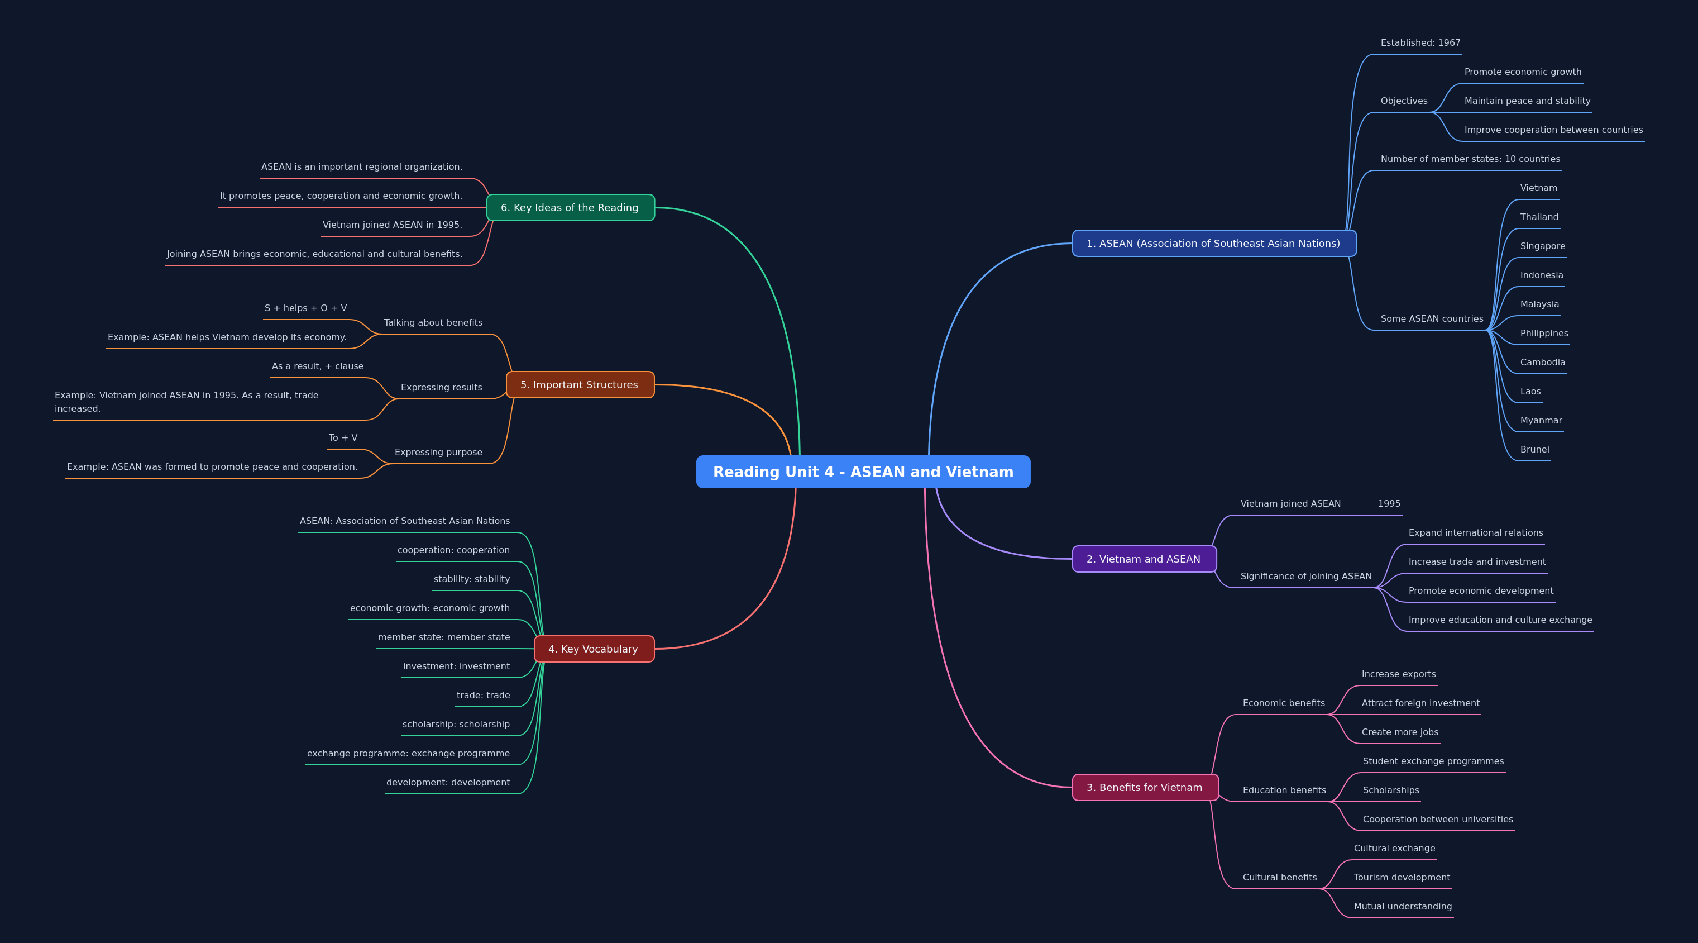This screenshot has width=1698, height=943.
Task: Select the ASEAN Association of Southeast Asian Nations node
Action: tap(1213, 244)
